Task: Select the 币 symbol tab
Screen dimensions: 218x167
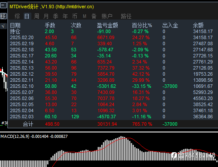Action: click(x=75, y=16)
